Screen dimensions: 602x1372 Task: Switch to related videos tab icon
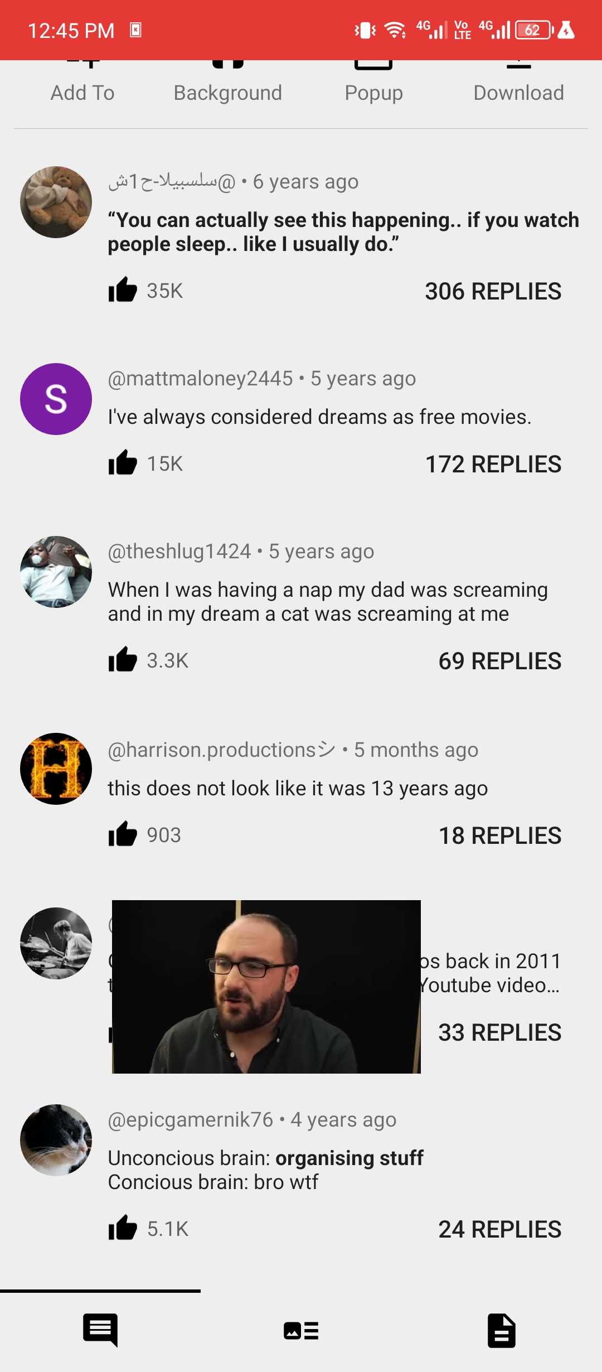(301, 1331)
